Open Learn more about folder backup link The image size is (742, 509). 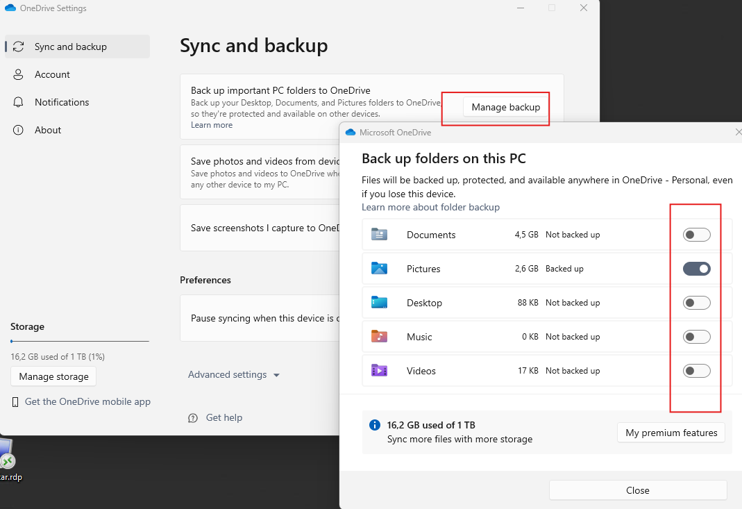(x=430, y=208)
